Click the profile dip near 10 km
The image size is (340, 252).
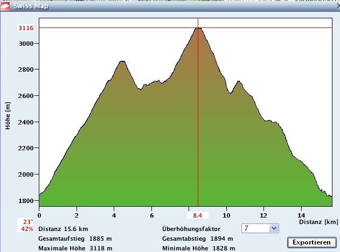click(x=231, y=93)
